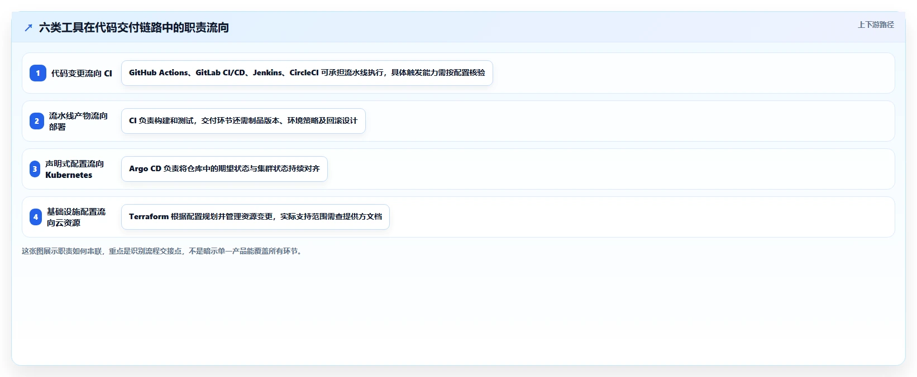Click the title 六类工具在代码交付链路中的职责流向
This screenshot has width=917, height=377.
tap(134, 27)
